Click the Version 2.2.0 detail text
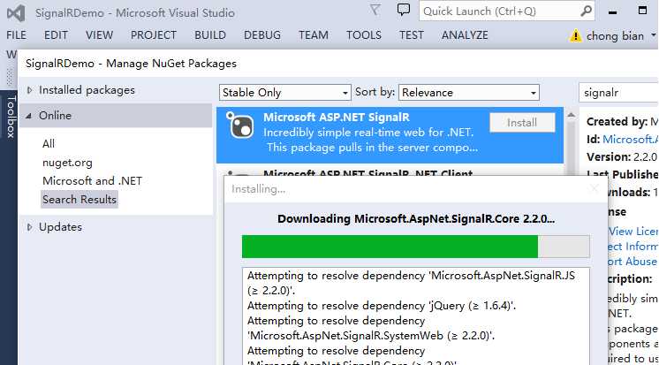The image size is (659, 365). 622,156
